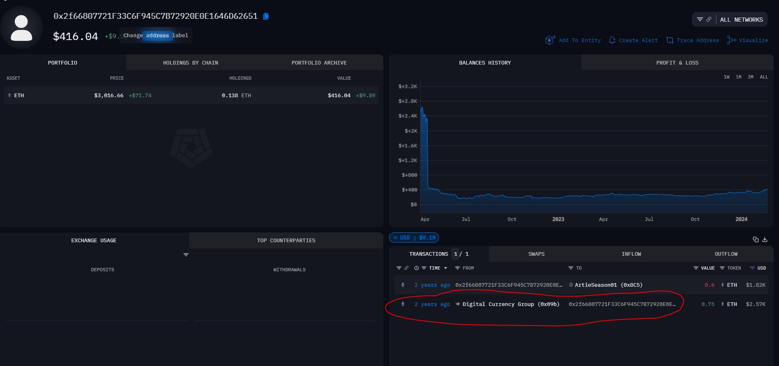This screenshot has width=779, height=366.
Task: Remove the USD ≥ $0.10 filter chip
Action: pos(395,238)
